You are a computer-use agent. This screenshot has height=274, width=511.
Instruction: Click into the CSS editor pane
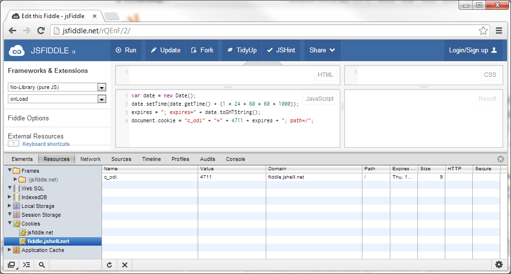pos(424,75)
